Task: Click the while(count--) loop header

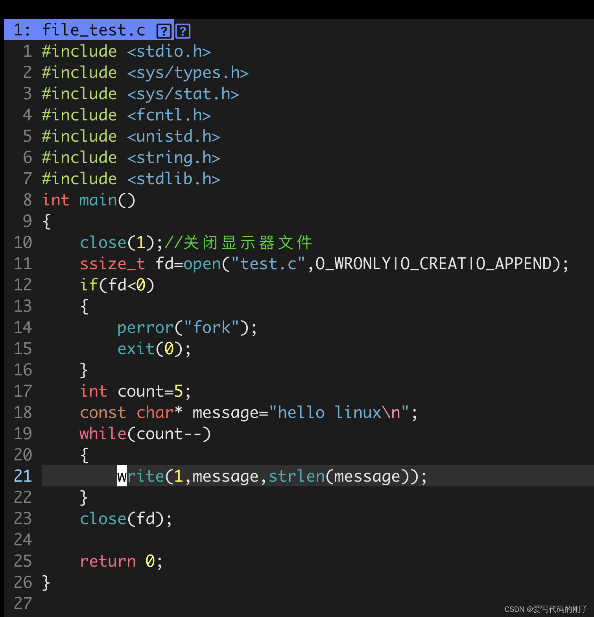Action: coord(145,434)
